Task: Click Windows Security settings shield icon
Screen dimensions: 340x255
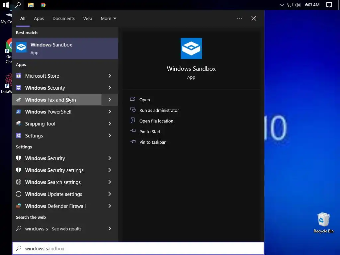Action: click(x=19, y=170)
